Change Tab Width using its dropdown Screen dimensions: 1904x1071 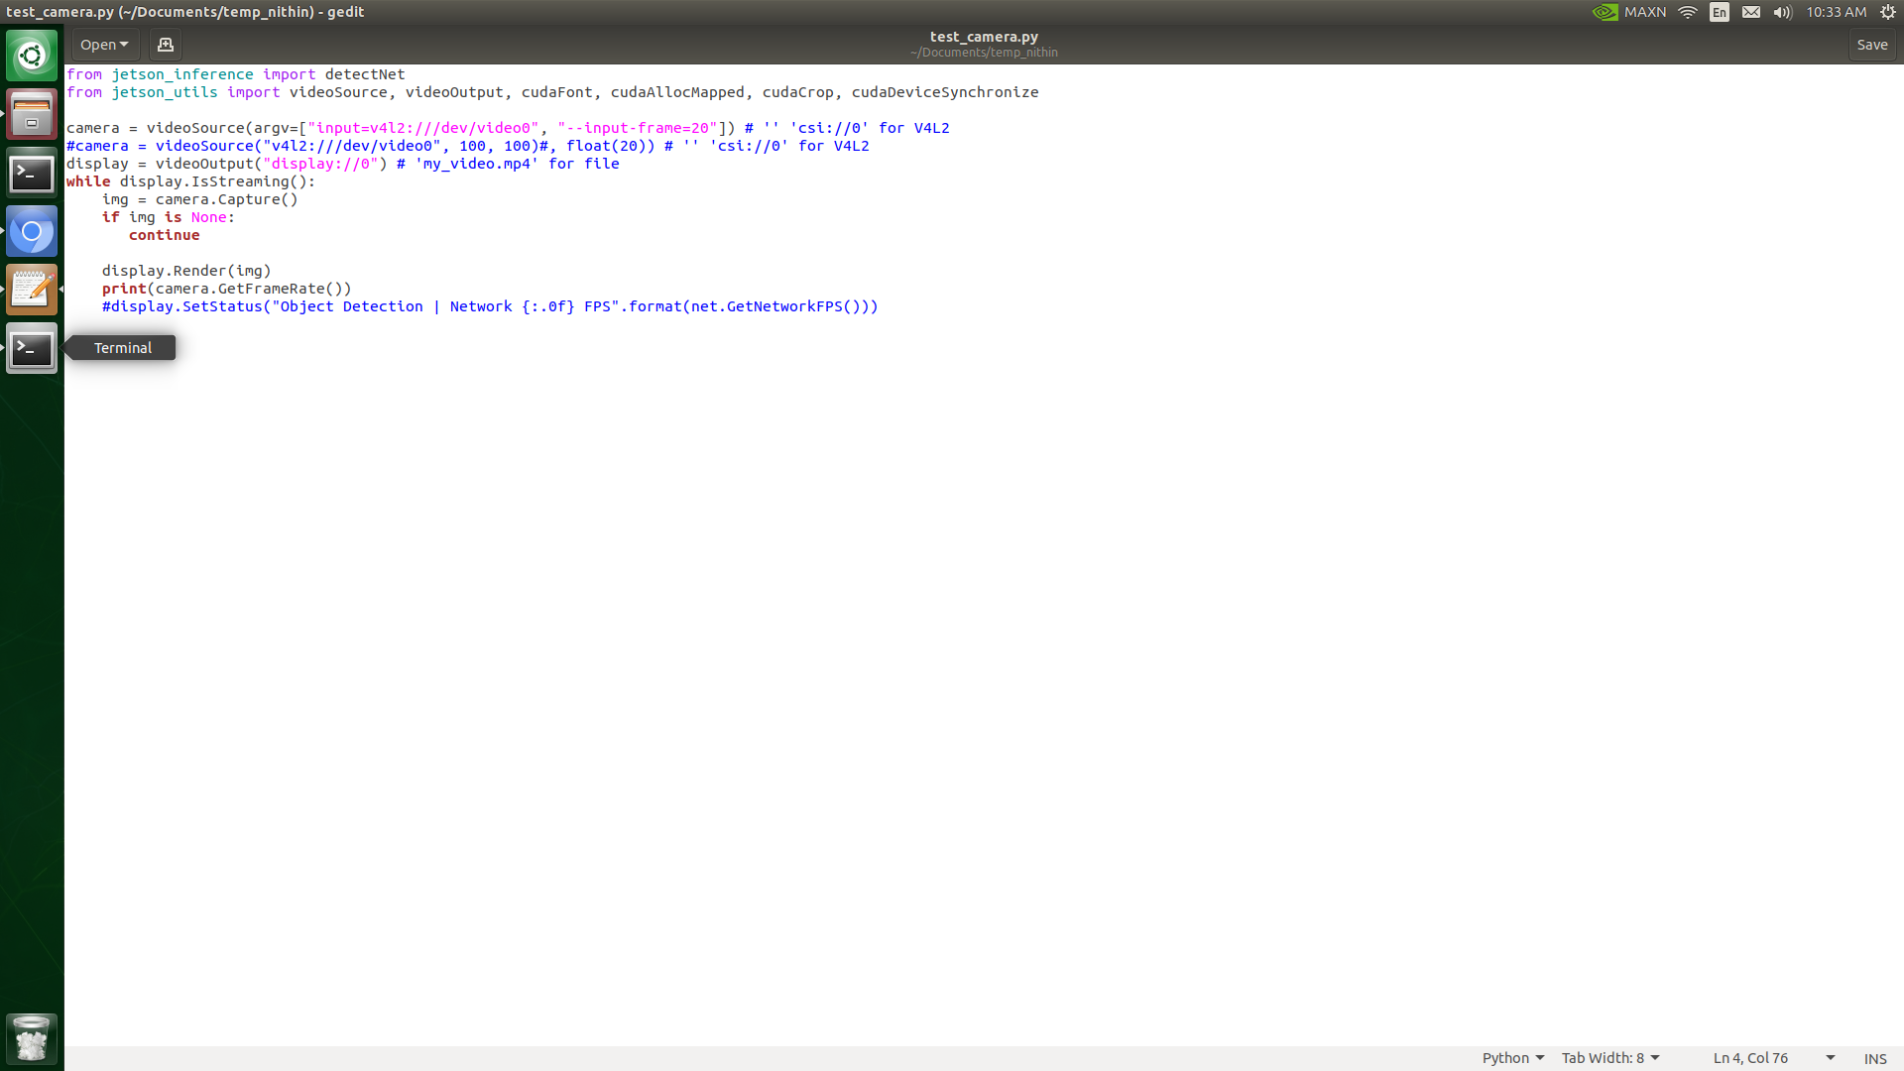[x=1608, y=1057]
